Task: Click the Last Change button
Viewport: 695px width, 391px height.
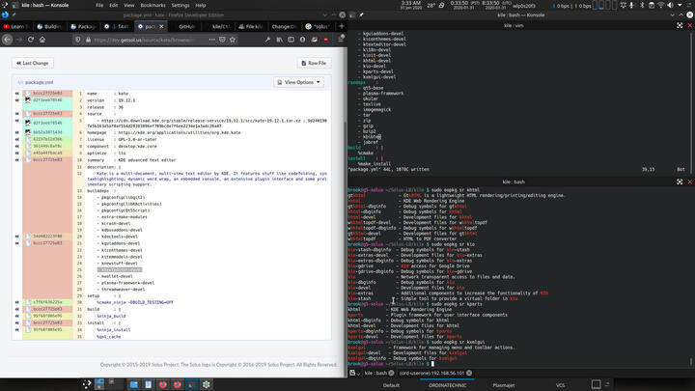Action: pos(33,63)
